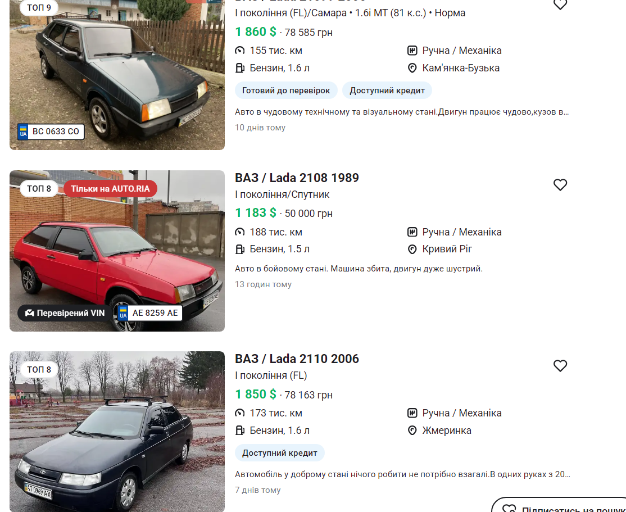Click the gearbox icon for Жмеринка listing
This screenshot has height=512, width=626.
(x=412, y=413)
